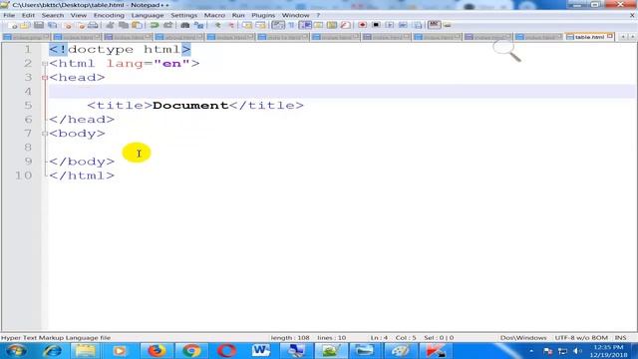Launch Google Chrome from the taskbar
638x359 pixels.
[x=191, y=350]
